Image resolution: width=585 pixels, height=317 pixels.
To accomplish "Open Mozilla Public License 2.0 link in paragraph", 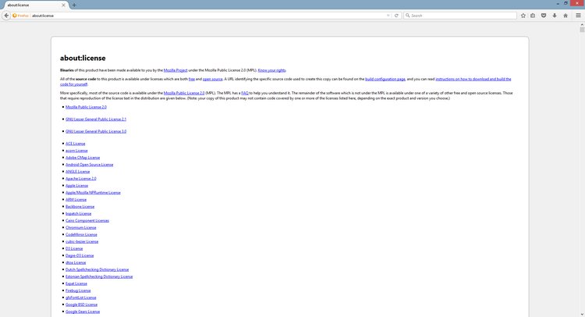I will [x=184, y=93].
